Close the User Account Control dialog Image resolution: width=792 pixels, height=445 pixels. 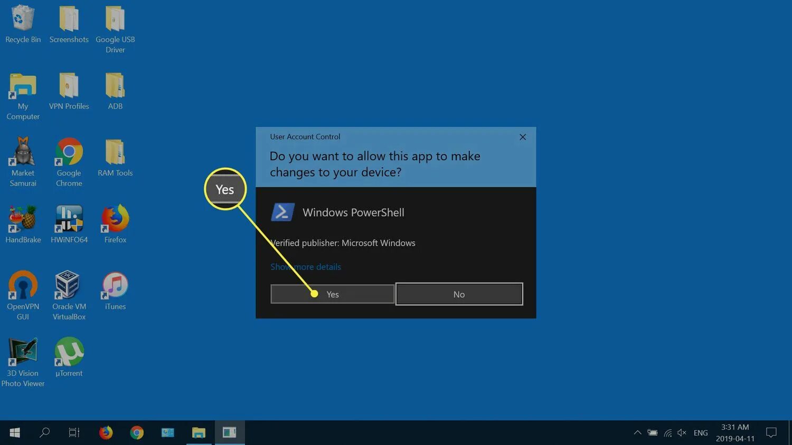[x=523, y=137]
